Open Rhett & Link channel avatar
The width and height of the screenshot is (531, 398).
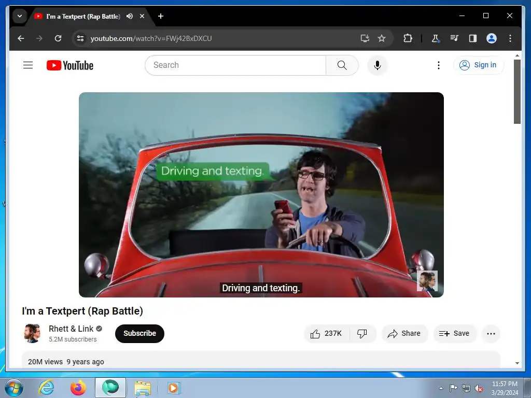[x=32, y=333]
